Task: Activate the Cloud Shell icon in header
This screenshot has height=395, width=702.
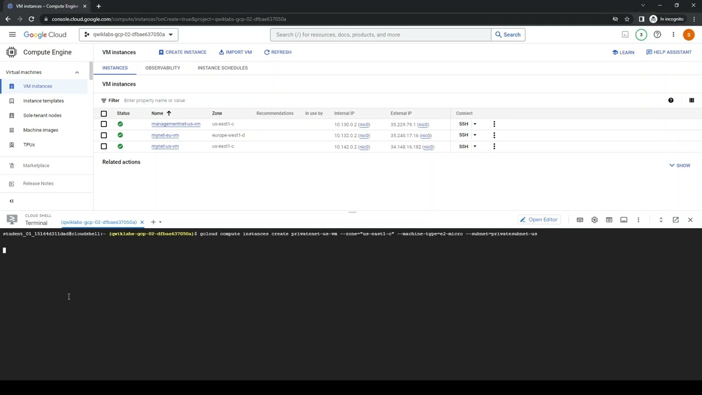Action: point(625,35)
